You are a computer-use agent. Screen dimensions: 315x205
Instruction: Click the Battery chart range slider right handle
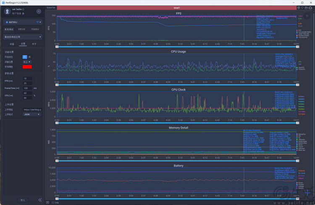297,199
